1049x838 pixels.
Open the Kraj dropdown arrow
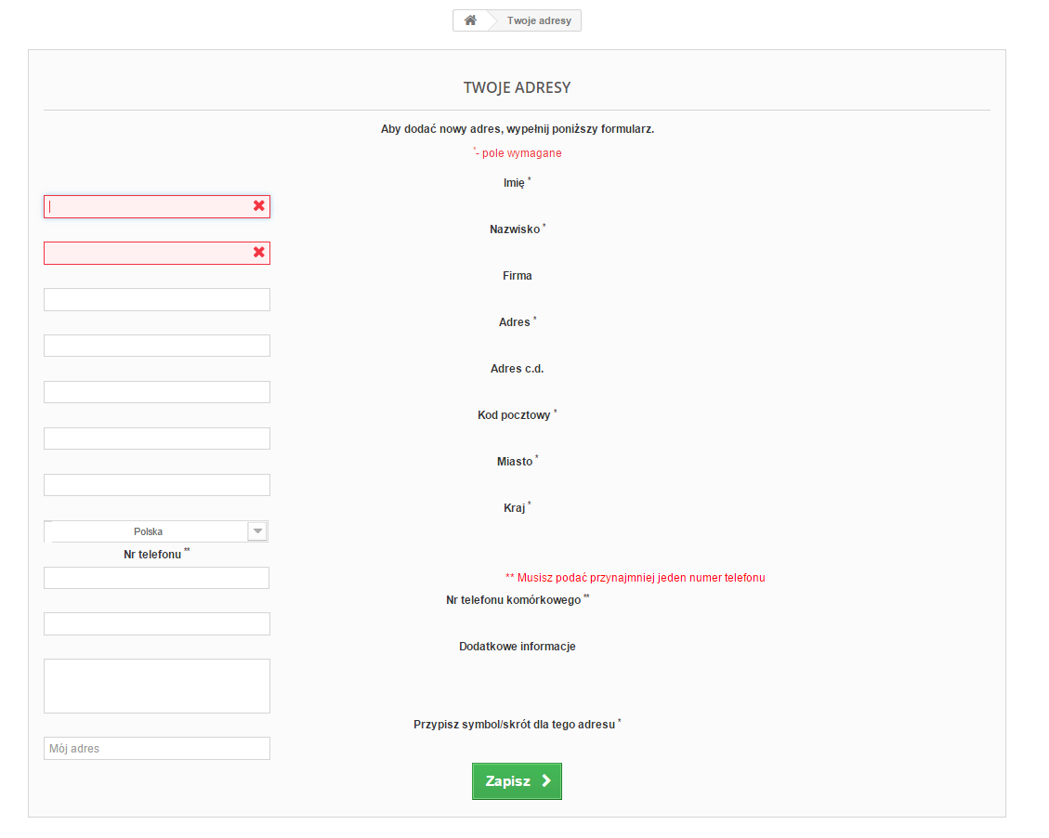[257, 531]
